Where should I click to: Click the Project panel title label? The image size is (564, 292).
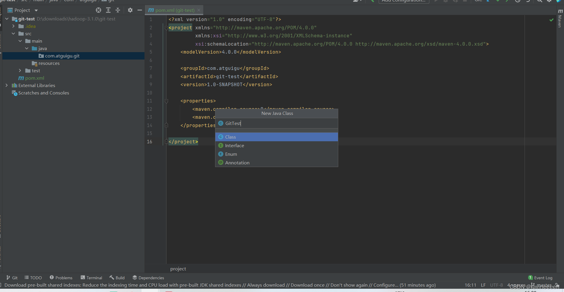point(22,10)
